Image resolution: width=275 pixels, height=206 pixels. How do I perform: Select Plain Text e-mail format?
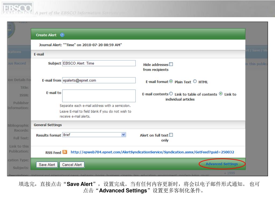[x=171, y=82]
